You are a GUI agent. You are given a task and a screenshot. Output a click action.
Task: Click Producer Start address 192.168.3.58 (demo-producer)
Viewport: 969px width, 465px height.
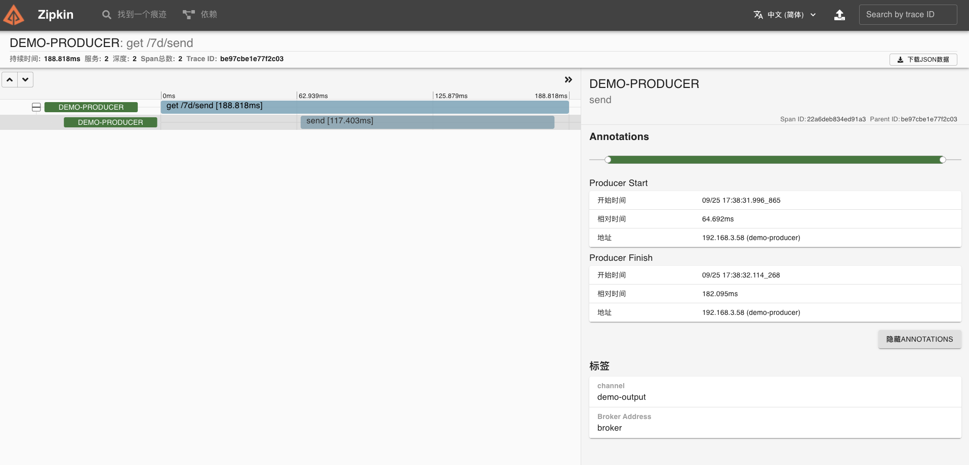click(x=751, y=238)
